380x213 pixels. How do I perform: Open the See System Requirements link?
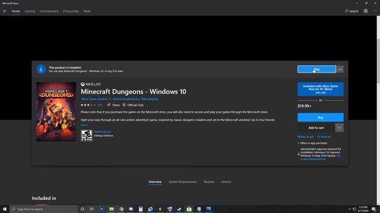(321, 157)
